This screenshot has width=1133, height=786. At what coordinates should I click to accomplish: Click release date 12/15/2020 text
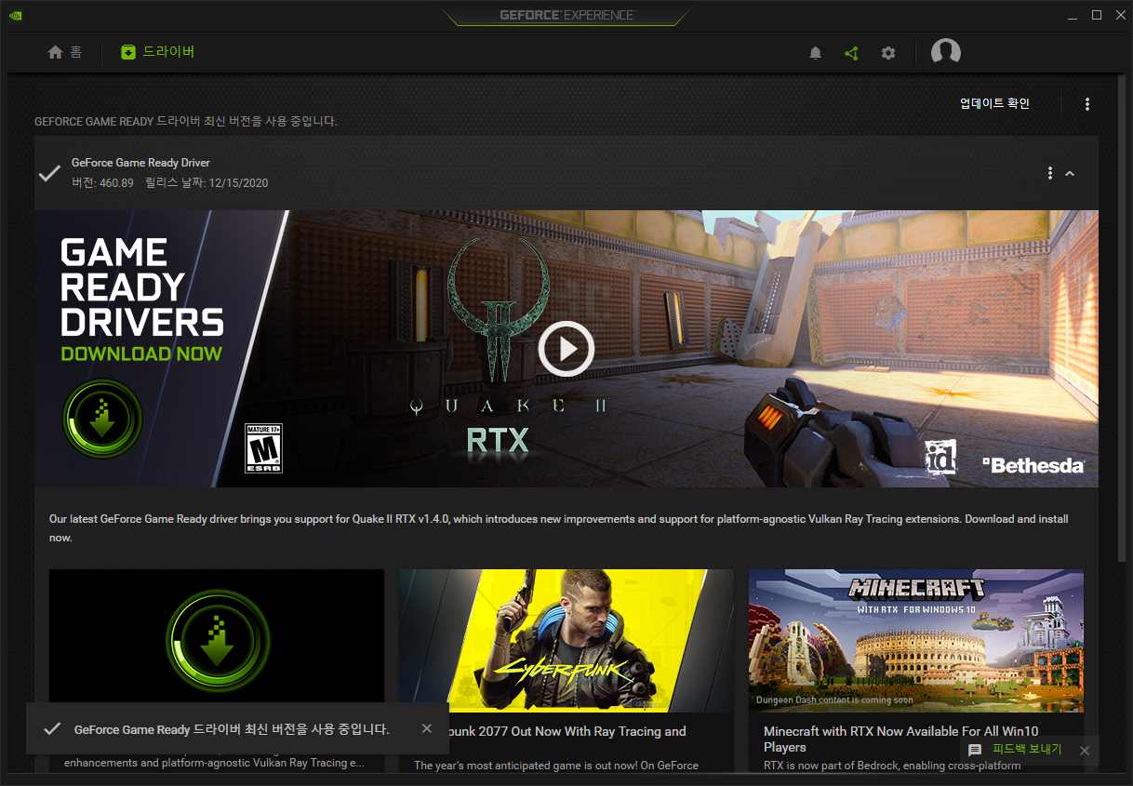207,182
